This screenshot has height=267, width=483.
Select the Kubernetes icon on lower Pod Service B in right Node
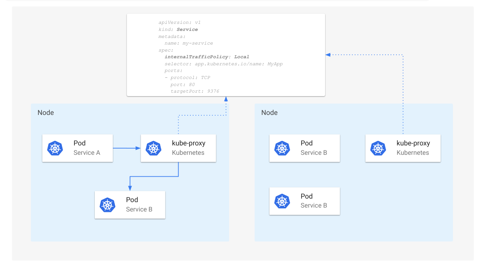click(x=282, y=201)
